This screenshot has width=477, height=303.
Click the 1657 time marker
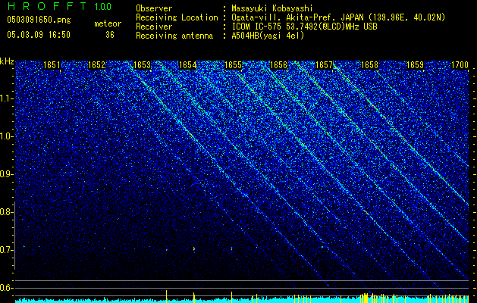coord(324,65)
